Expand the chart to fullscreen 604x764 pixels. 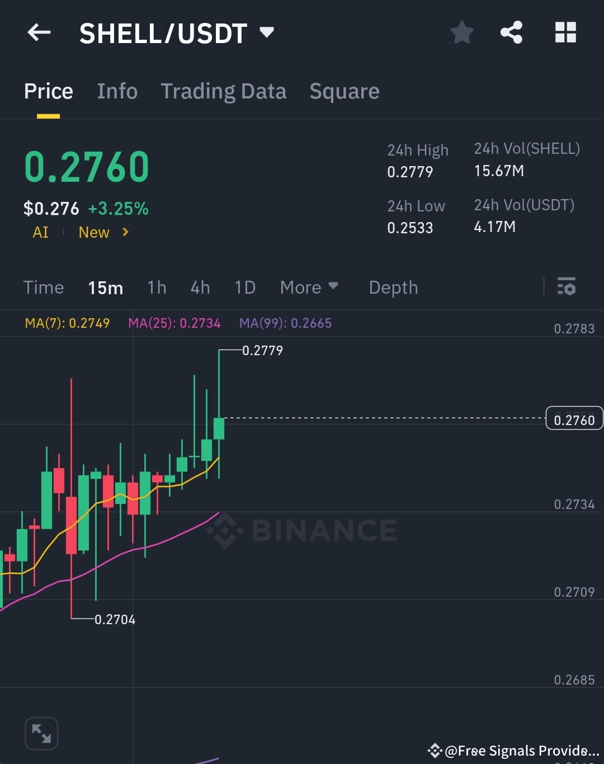tap(41, 733)
